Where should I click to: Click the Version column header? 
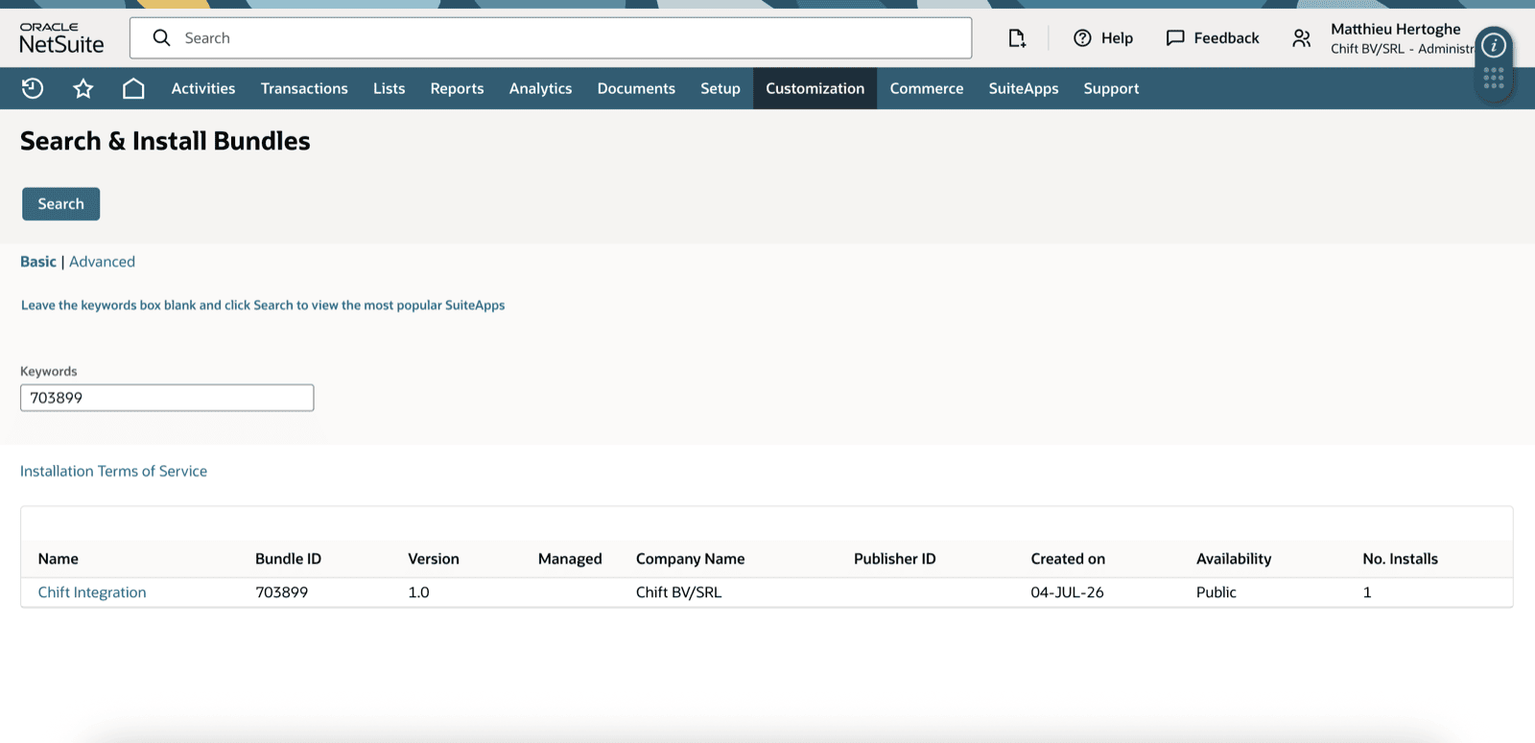(434, 559)
